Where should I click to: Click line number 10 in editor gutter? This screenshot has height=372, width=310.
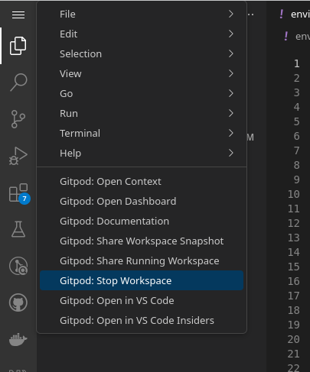point(294,194)
